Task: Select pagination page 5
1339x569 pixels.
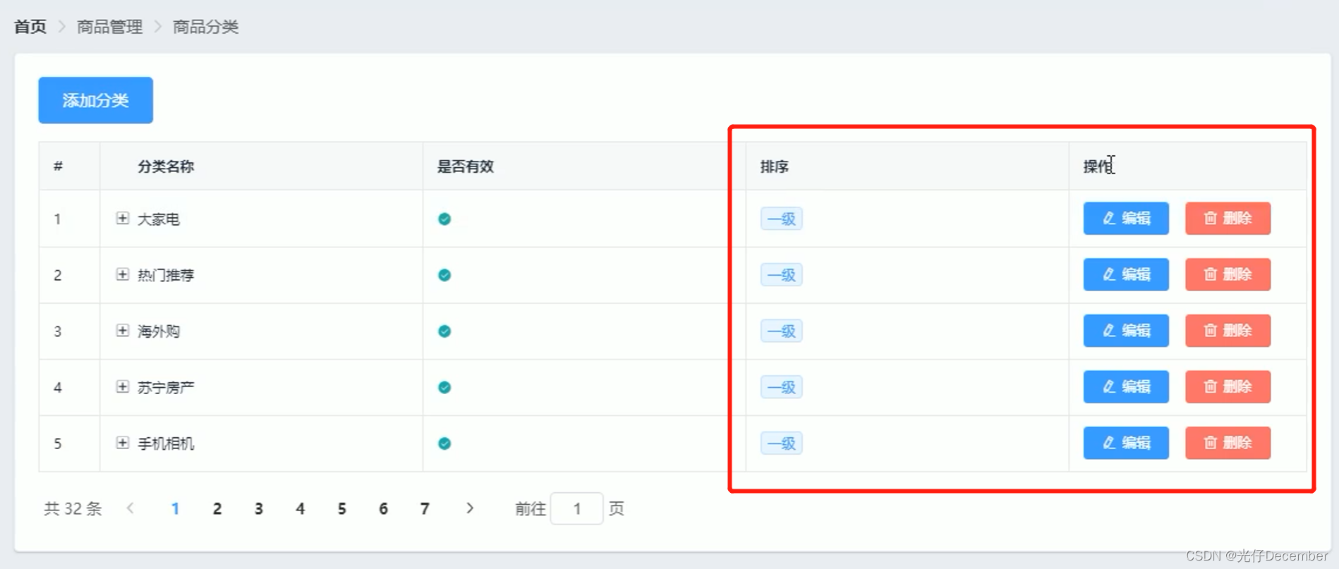Action: point(342,508)
